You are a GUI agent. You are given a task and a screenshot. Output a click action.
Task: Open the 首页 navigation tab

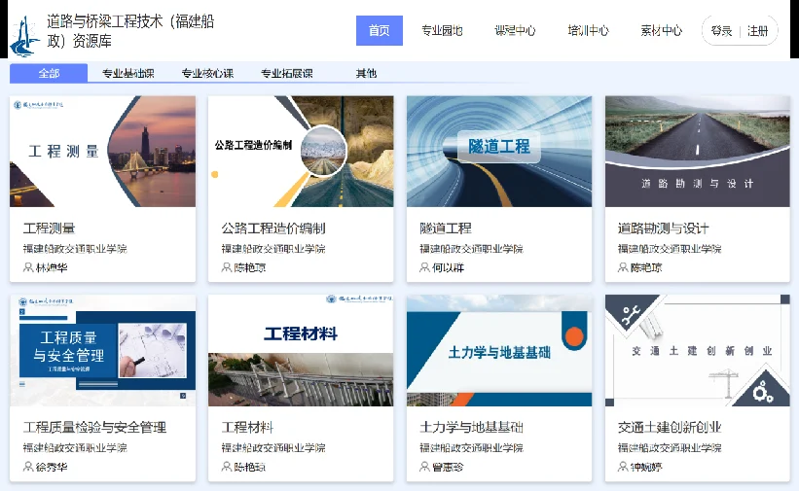point(380,30)
